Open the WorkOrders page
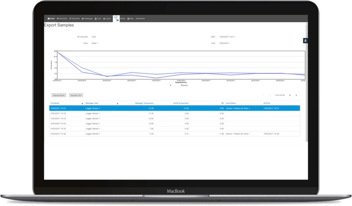 [x=140, y=19]
